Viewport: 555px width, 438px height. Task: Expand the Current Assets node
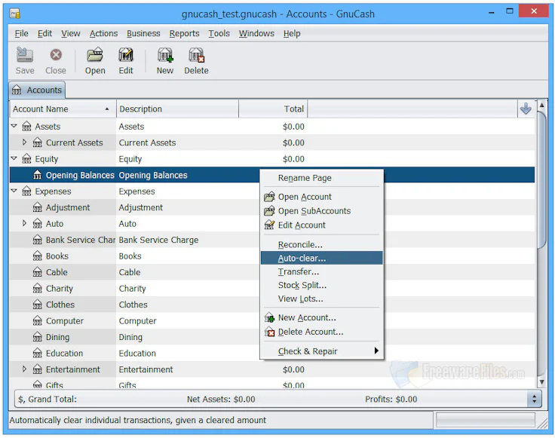tap(24, 142)
